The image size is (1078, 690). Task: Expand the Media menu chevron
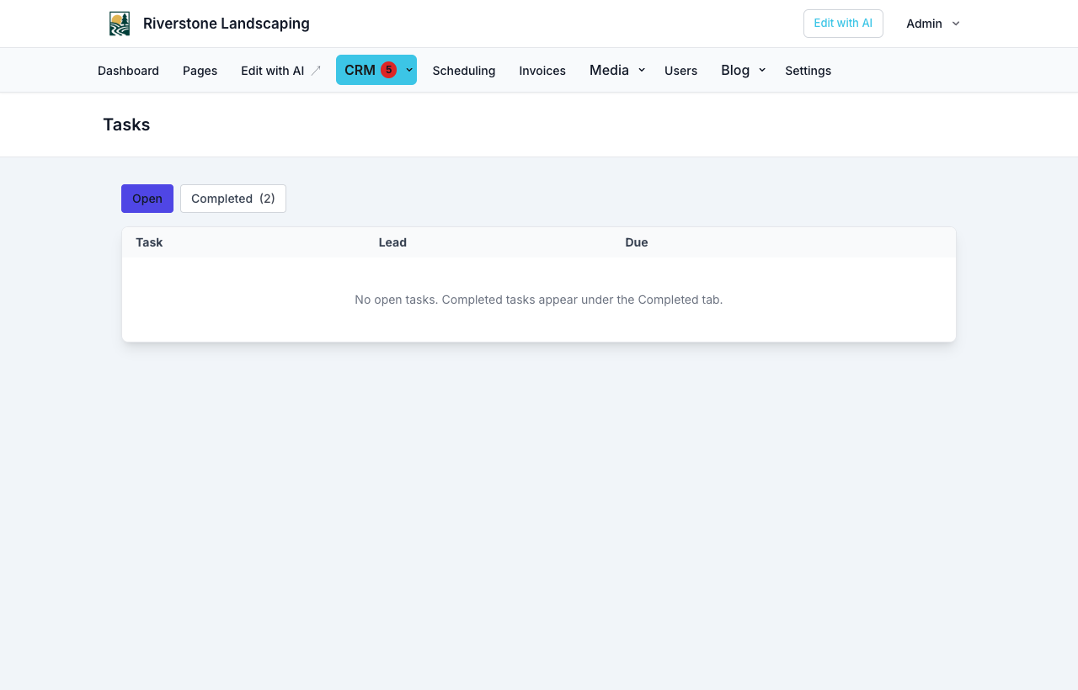click(642, 70)
